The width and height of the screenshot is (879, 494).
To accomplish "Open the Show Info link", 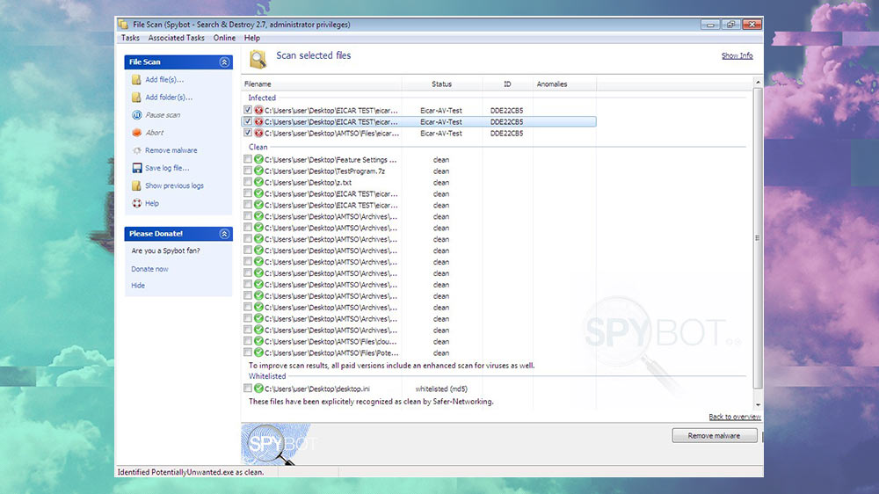I will click(737, 55).
